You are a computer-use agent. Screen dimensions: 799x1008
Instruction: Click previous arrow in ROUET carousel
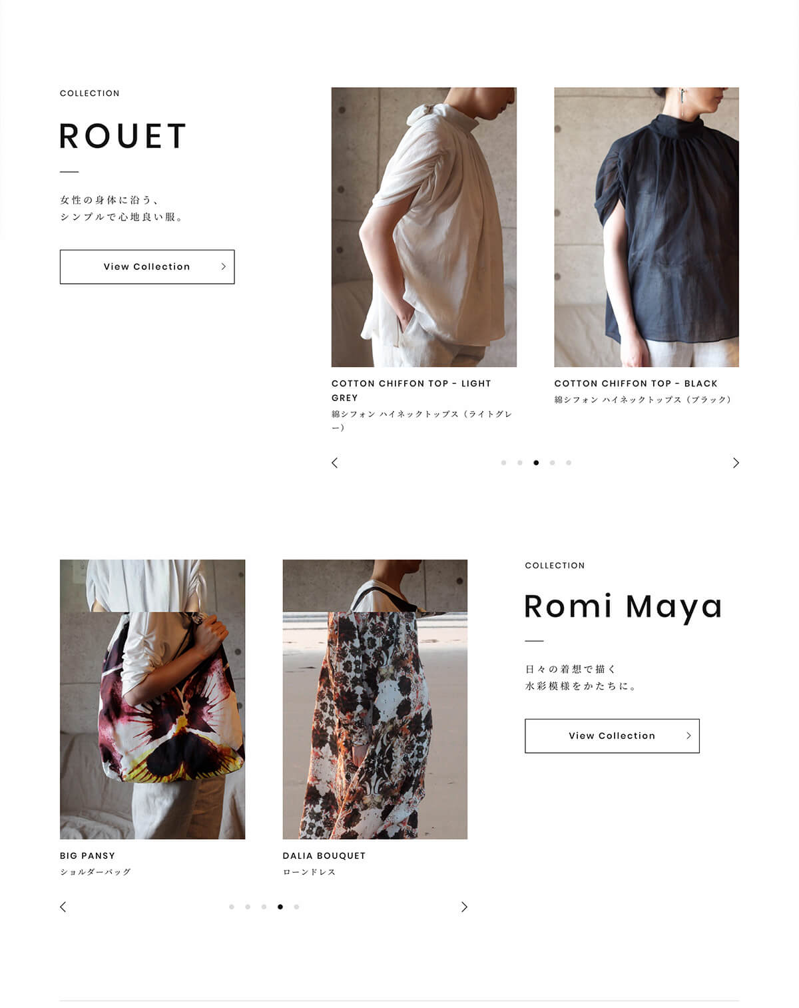click(x=335, y=463)
